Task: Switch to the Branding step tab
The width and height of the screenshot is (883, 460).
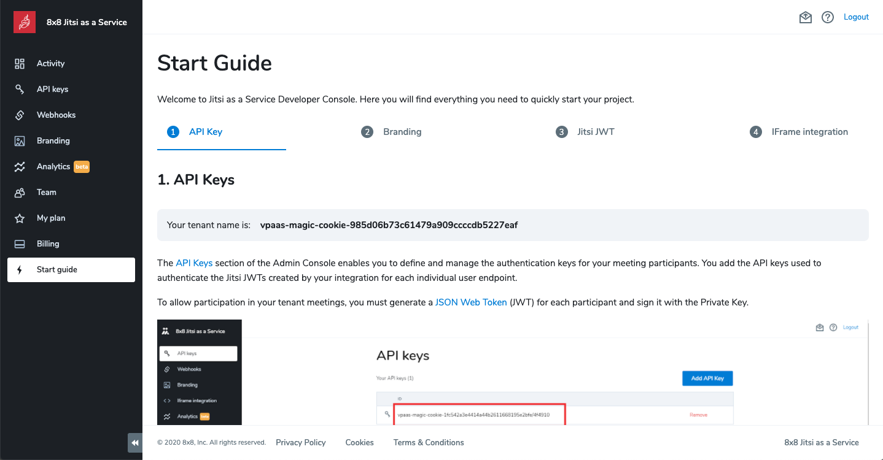Action: coord(391,132)
